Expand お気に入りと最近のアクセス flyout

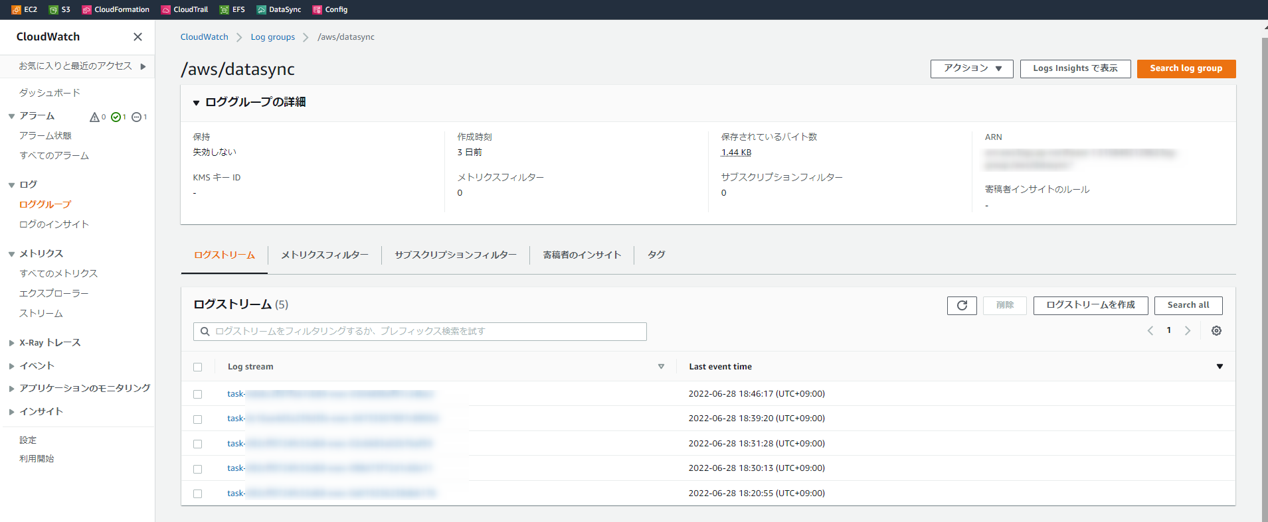click(143, 66)
